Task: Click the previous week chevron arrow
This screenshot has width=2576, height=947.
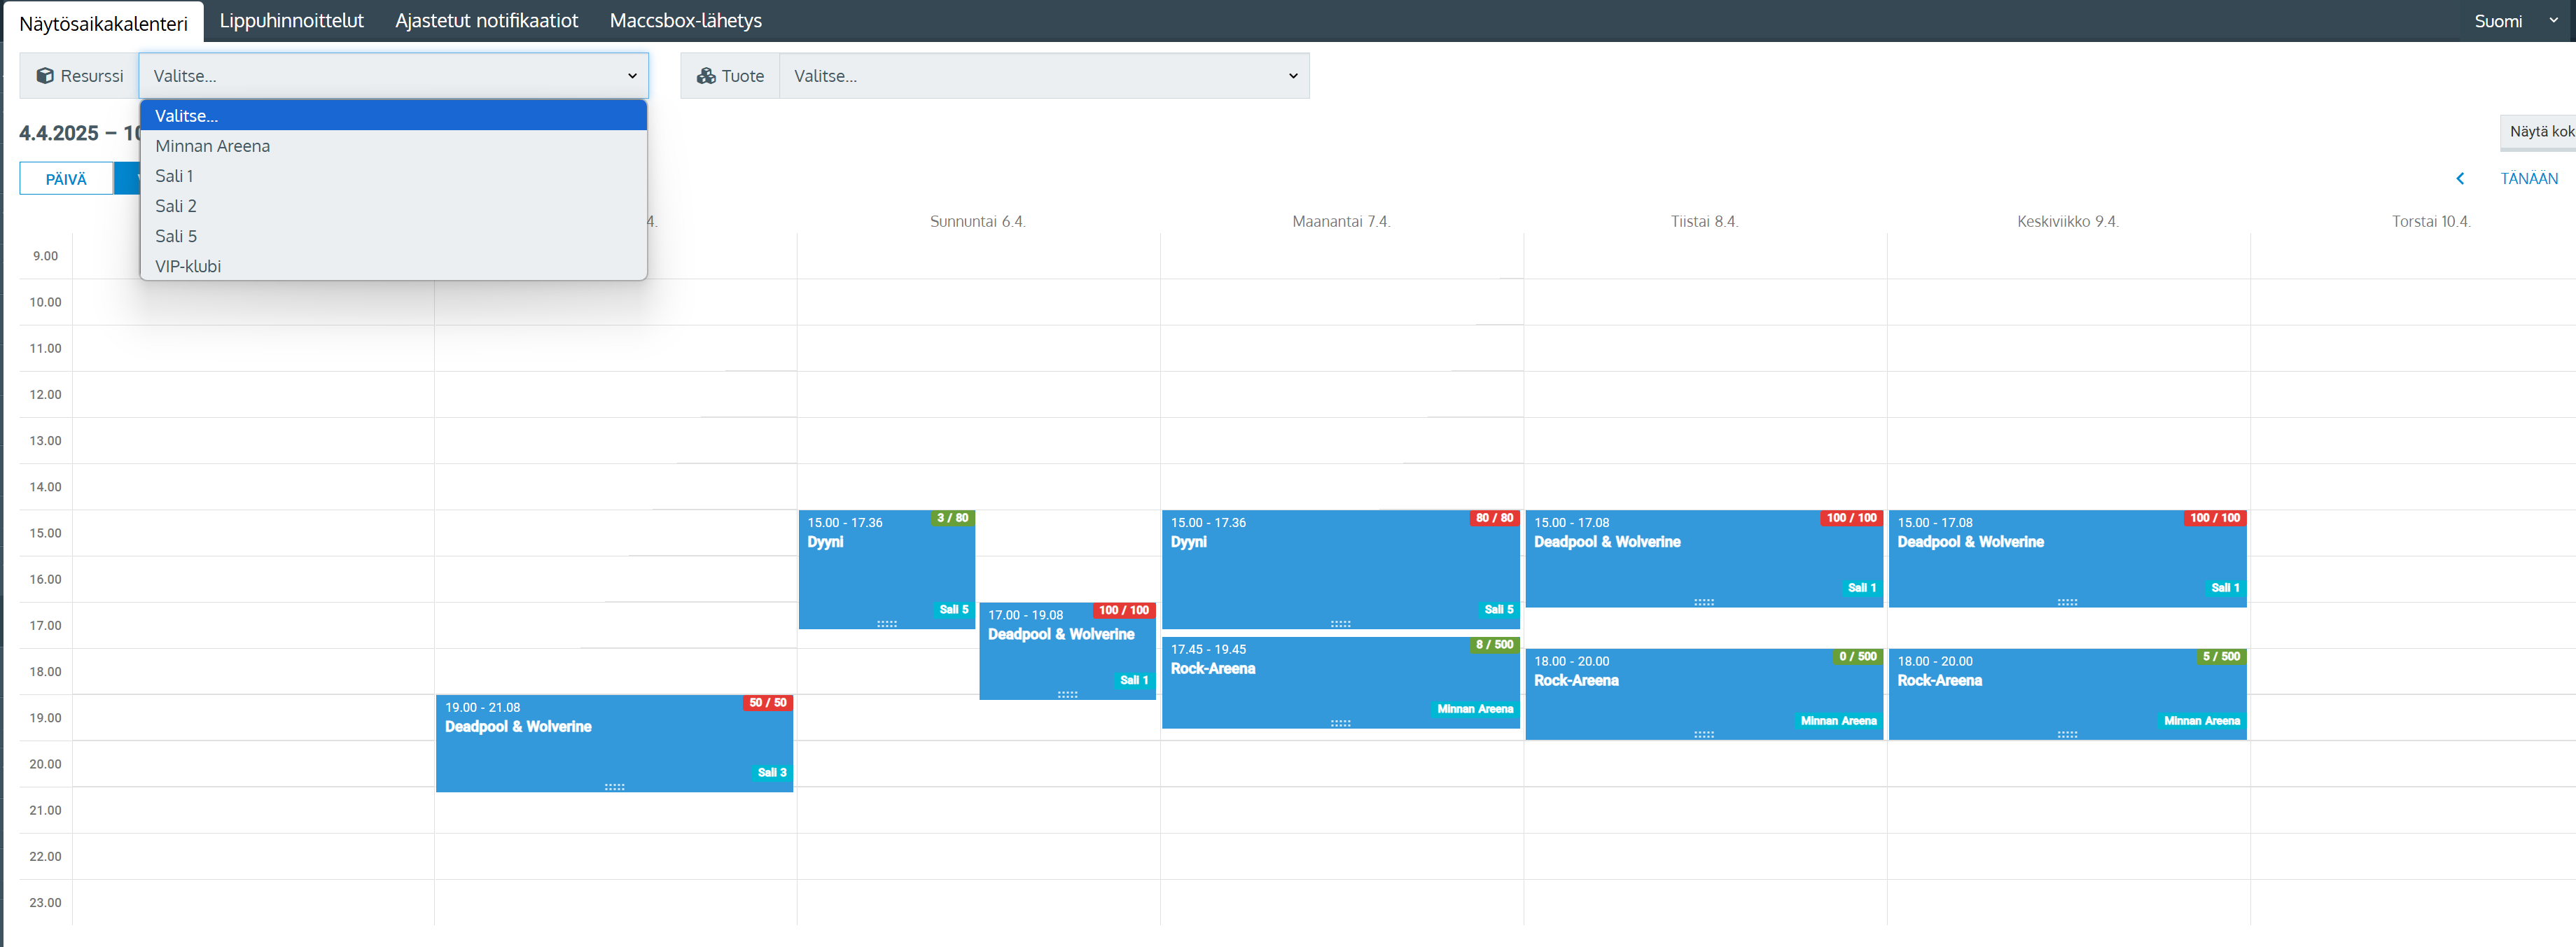Action: tap(2460, 179)
